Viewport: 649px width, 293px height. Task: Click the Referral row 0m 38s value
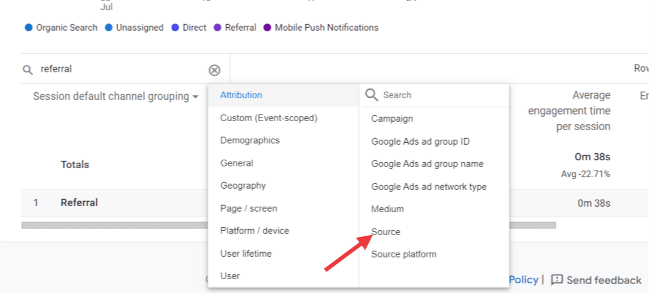(594, 203)
